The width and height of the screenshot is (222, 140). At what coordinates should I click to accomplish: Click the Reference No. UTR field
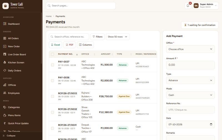pyautogui.click(x=190, y=110)
